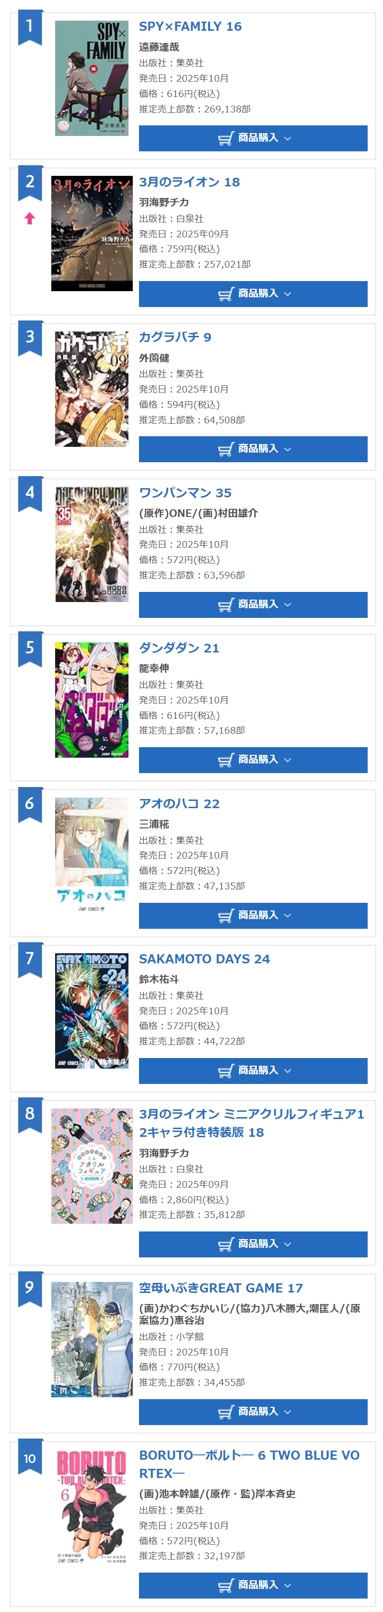The height and width of the screenshot is (1612, 383).
Task: Open SAKAMOTO DAYS 24 title link
Action: (204, 959)
